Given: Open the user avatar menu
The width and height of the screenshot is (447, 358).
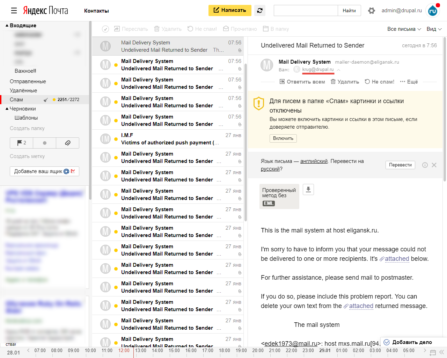Looking at the screenshot, I should (x=433, y=10).
